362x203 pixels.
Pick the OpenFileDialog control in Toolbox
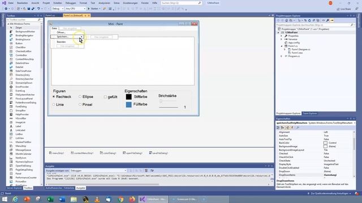(23, 166)
